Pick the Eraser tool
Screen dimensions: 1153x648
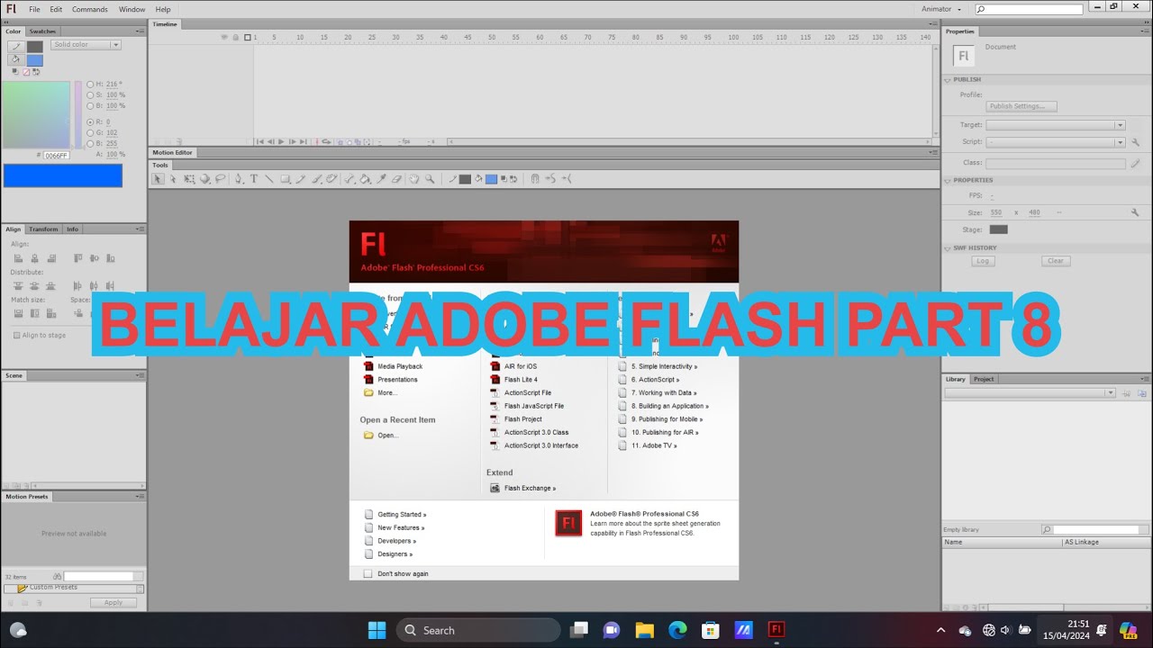click(x=397, y=179)
